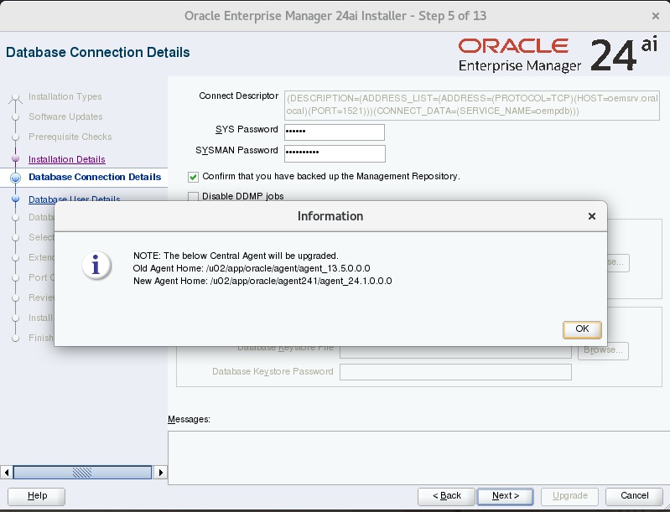Viewport: 670px width, 512px height.
Task: Click the right arrow of the sidebar scrollbar
Action: (161, 473)
